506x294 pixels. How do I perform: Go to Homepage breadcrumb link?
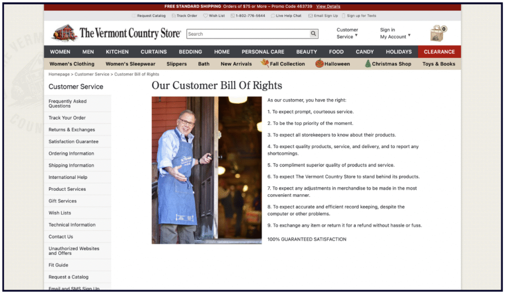(59, 74)
